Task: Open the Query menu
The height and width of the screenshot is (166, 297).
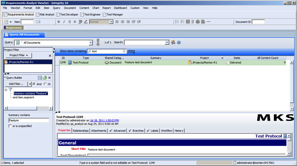Action: pyautogui.click(x=56, y=8)
